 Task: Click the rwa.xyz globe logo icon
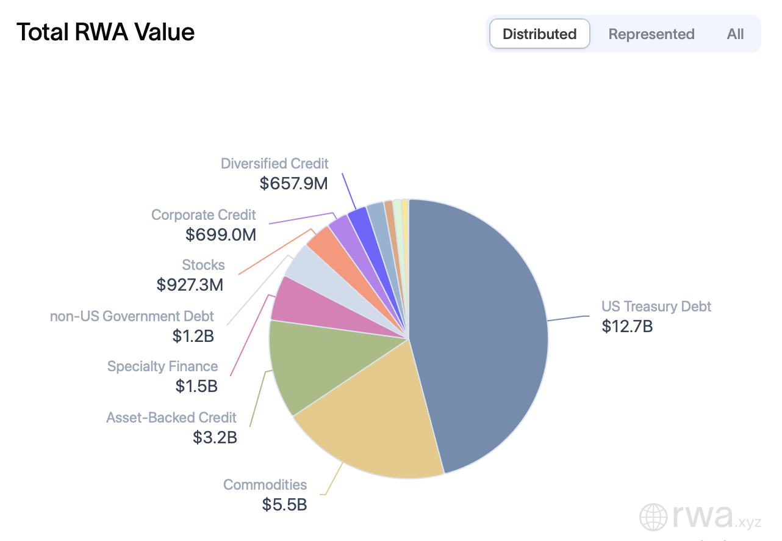(653, 517)
